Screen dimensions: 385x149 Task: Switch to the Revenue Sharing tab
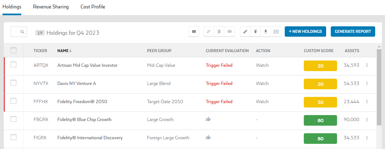click(51, 7)
